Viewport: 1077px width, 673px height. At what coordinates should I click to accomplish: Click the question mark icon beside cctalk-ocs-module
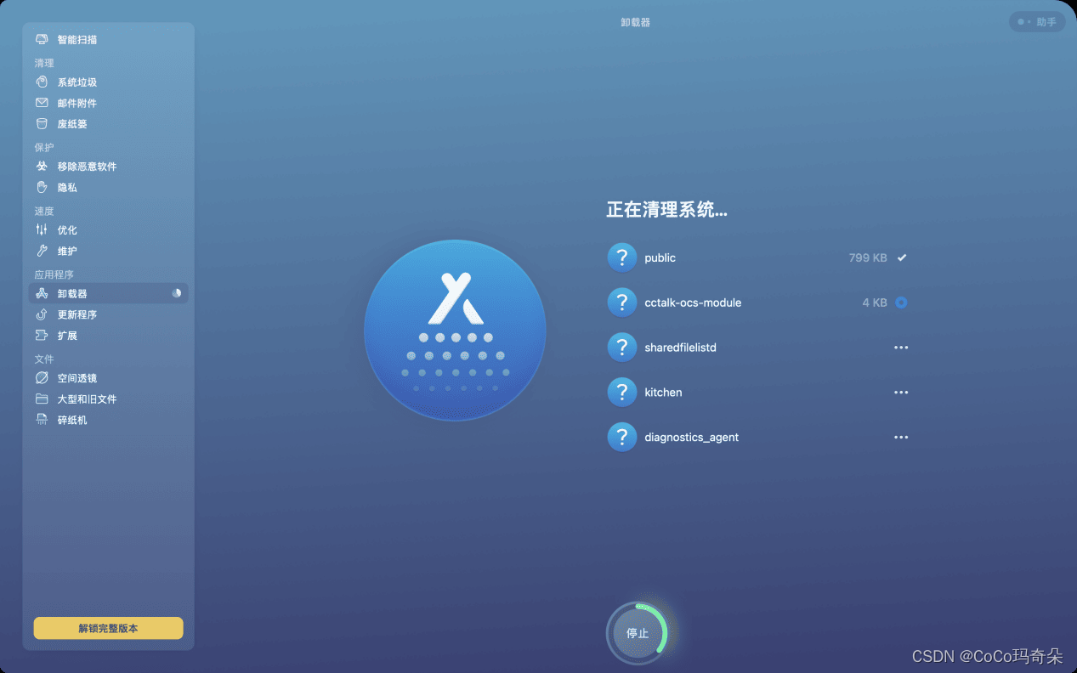click(622, 303)
